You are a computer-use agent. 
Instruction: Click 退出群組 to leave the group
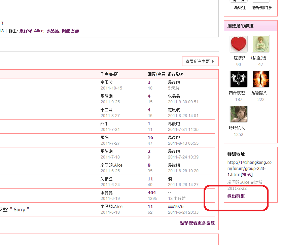pos(236,196)
